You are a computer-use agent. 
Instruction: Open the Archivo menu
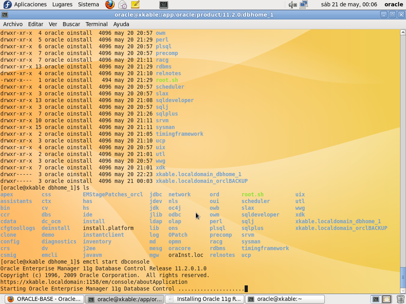point(13,24)
